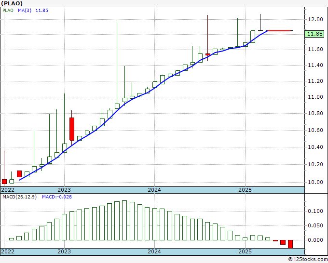This screenshot has width=328, height=263.
Task: Click the 0.050 MACD axis label
Action: click(315, 225)
